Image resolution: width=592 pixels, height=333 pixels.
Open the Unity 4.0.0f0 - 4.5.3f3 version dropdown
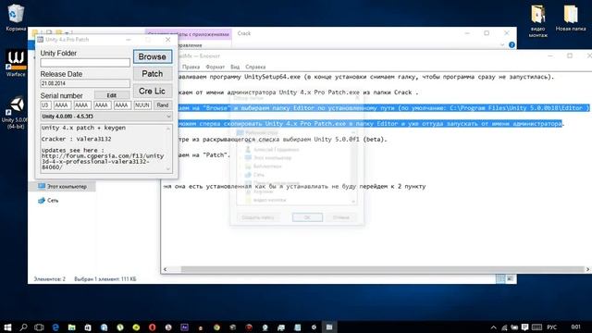coord(106,117)
